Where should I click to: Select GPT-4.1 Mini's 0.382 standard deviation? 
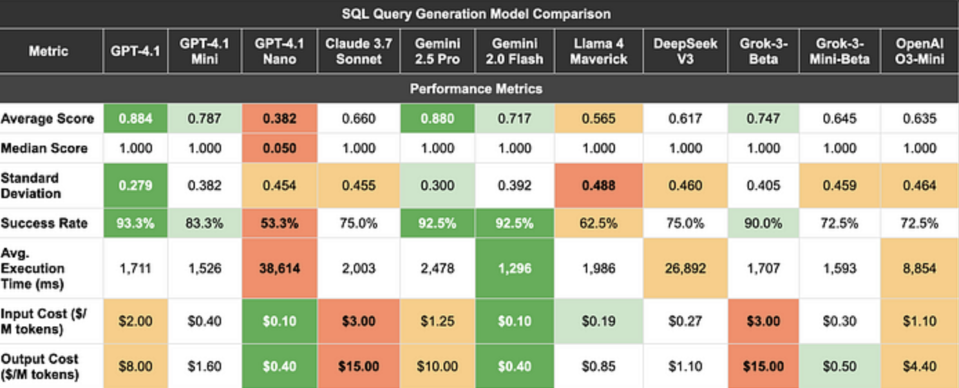[x=205, y=186]
